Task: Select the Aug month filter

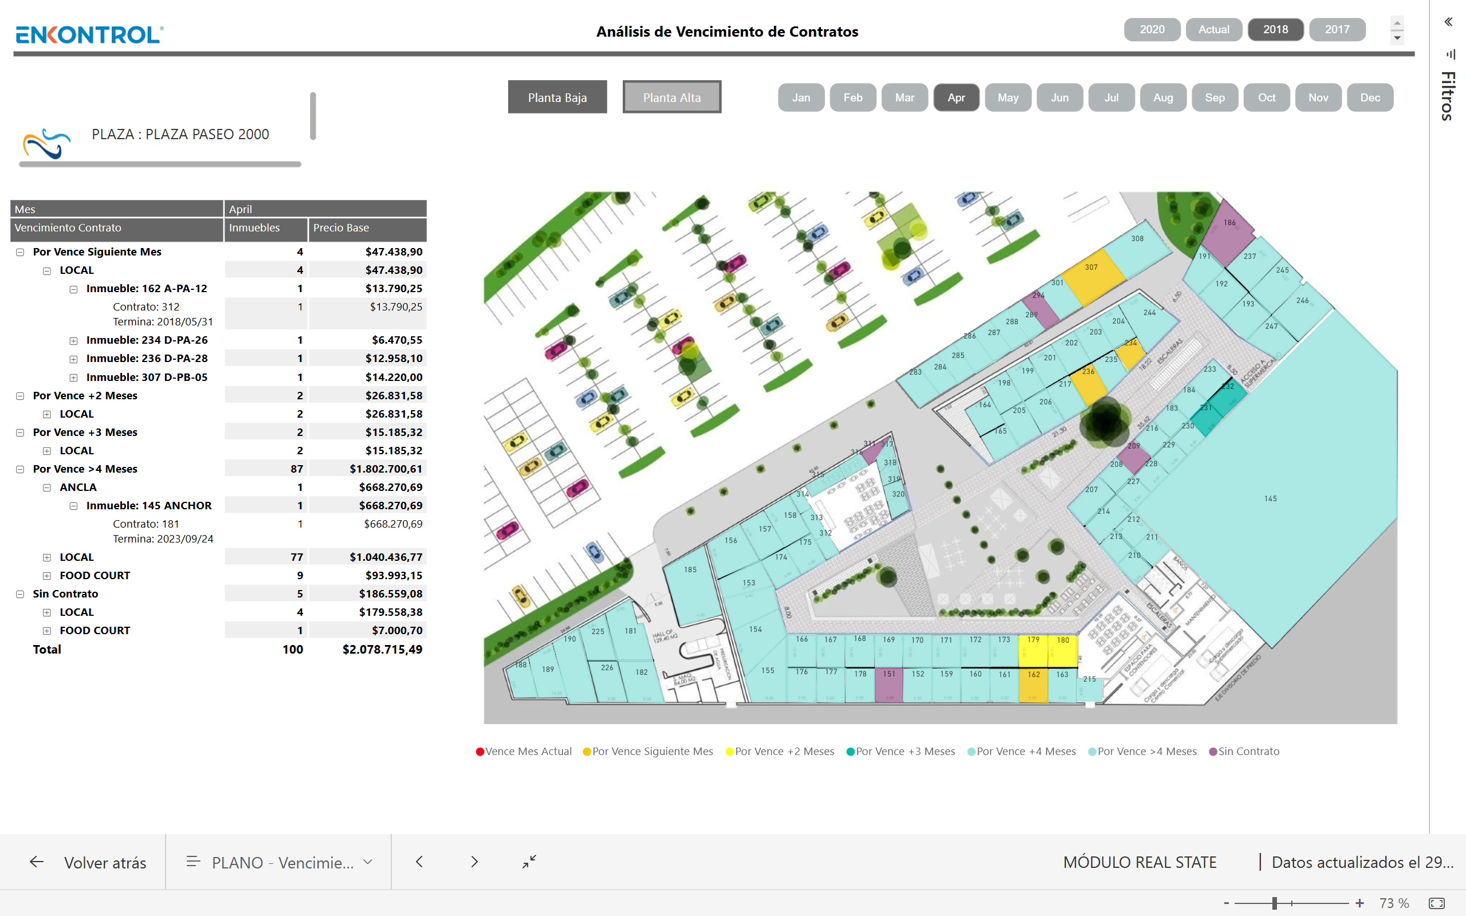Action: (x=1163, y=97)
